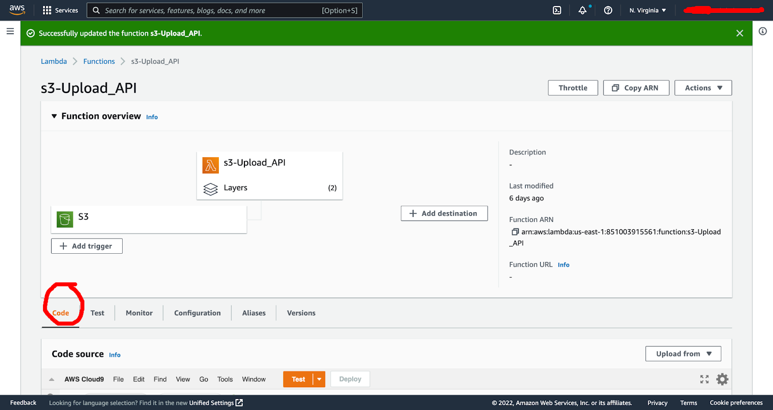773x410 pixels.
Task: Open the notifications bell
Action: coord(583,10)
